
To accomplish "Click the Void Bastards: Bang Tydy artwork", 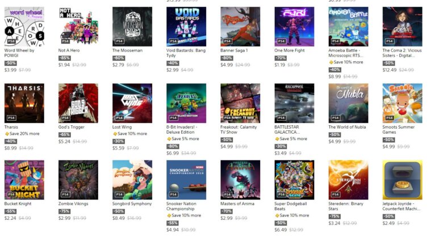I will tap(186, 27).
